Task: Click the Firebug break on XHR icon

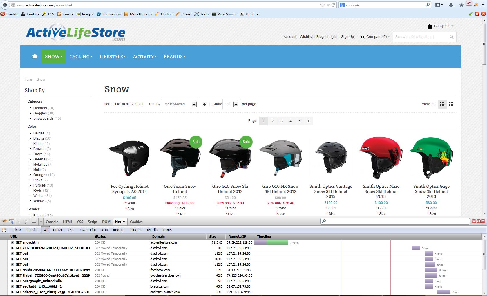Action: coord(4,230)
